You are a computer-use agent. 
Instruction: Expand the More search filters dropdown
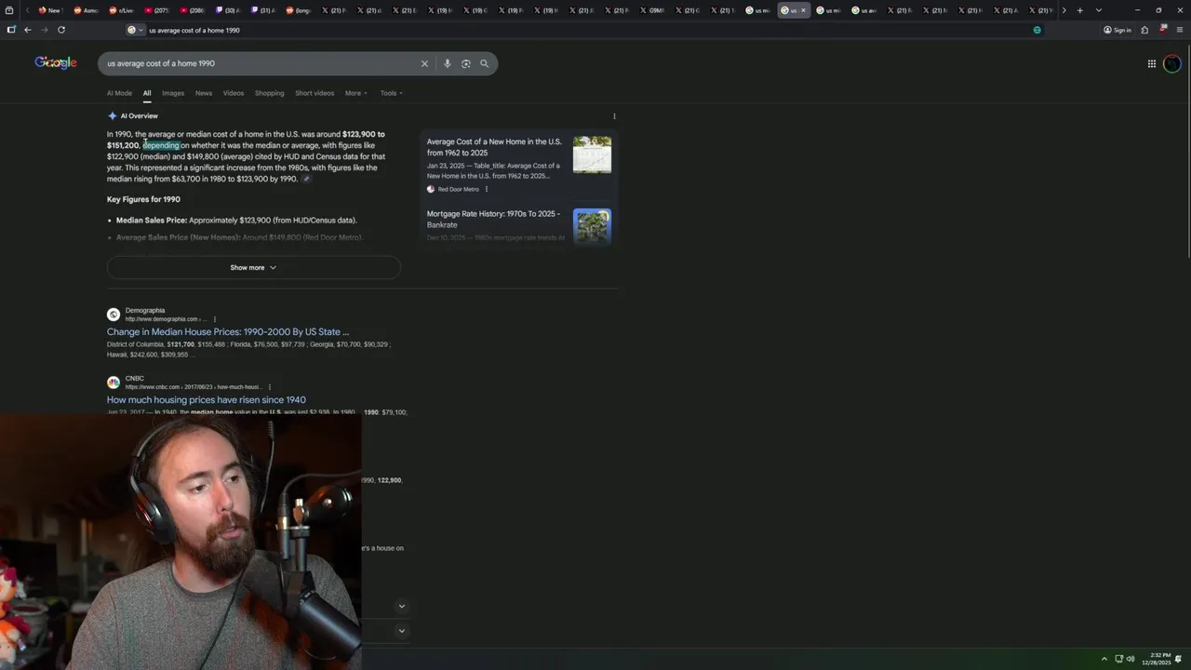(x=356, y=93)
